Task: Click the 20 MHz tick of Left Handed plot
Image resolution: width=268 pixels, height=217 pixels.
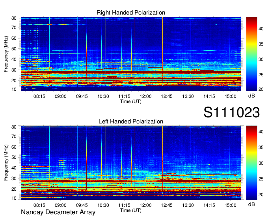Action: pyautogui.click(x=14, y=189)
